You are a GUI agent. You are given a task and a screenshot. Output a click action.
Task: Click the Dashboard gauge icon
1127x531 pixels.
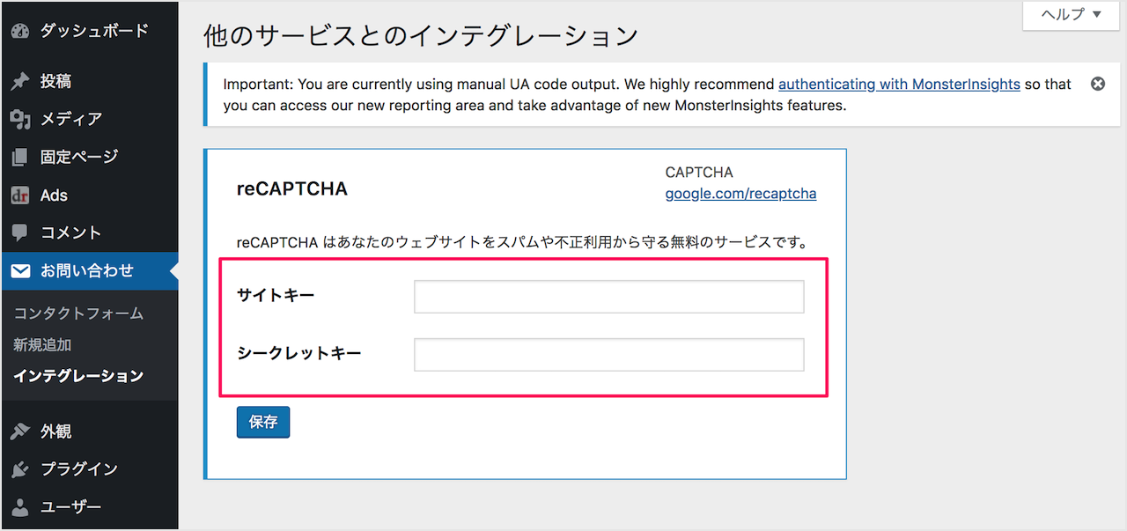pyautogui.click(x=21, y=31)
